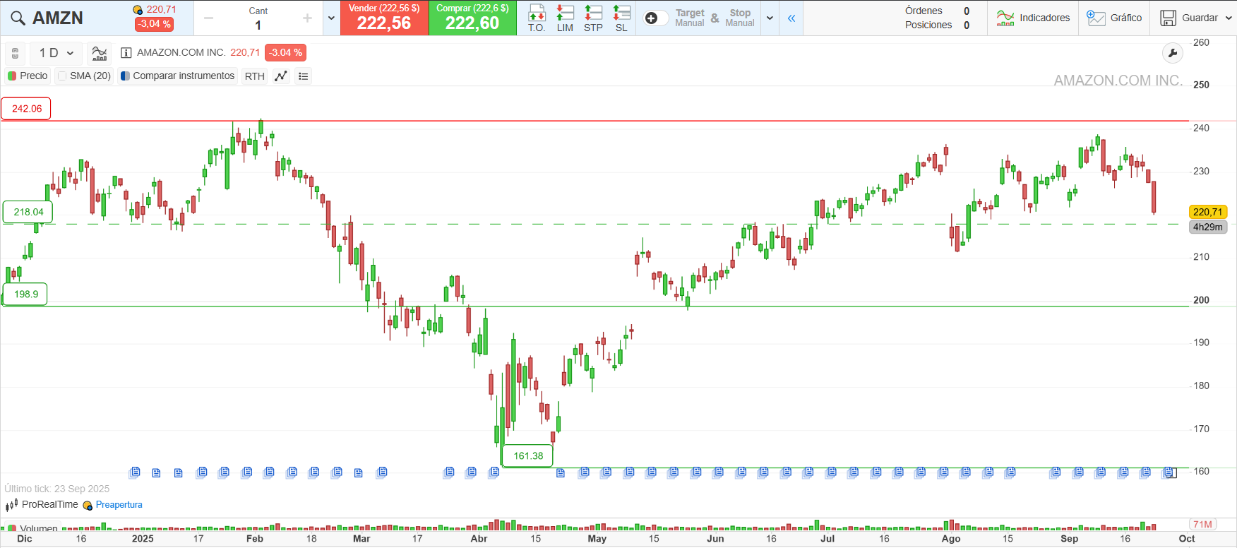
Task: Click the T.O. order type icon
Action: pyautogui.click(x=537, y=18)
